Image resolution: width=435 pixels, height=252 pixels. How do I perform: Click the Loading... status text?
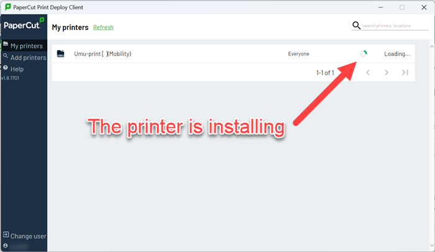click(396, 54)
